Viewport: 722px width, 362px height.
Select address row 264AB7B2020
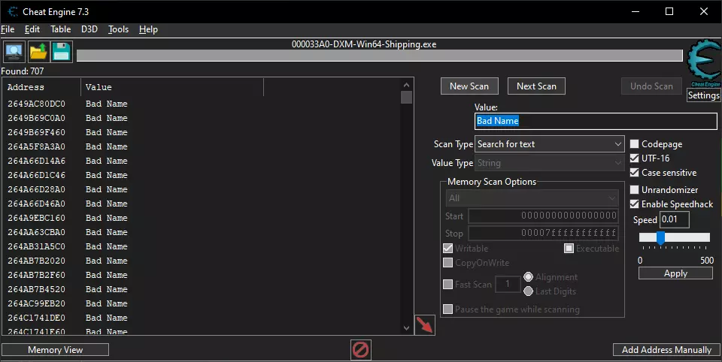coord(202,261)
